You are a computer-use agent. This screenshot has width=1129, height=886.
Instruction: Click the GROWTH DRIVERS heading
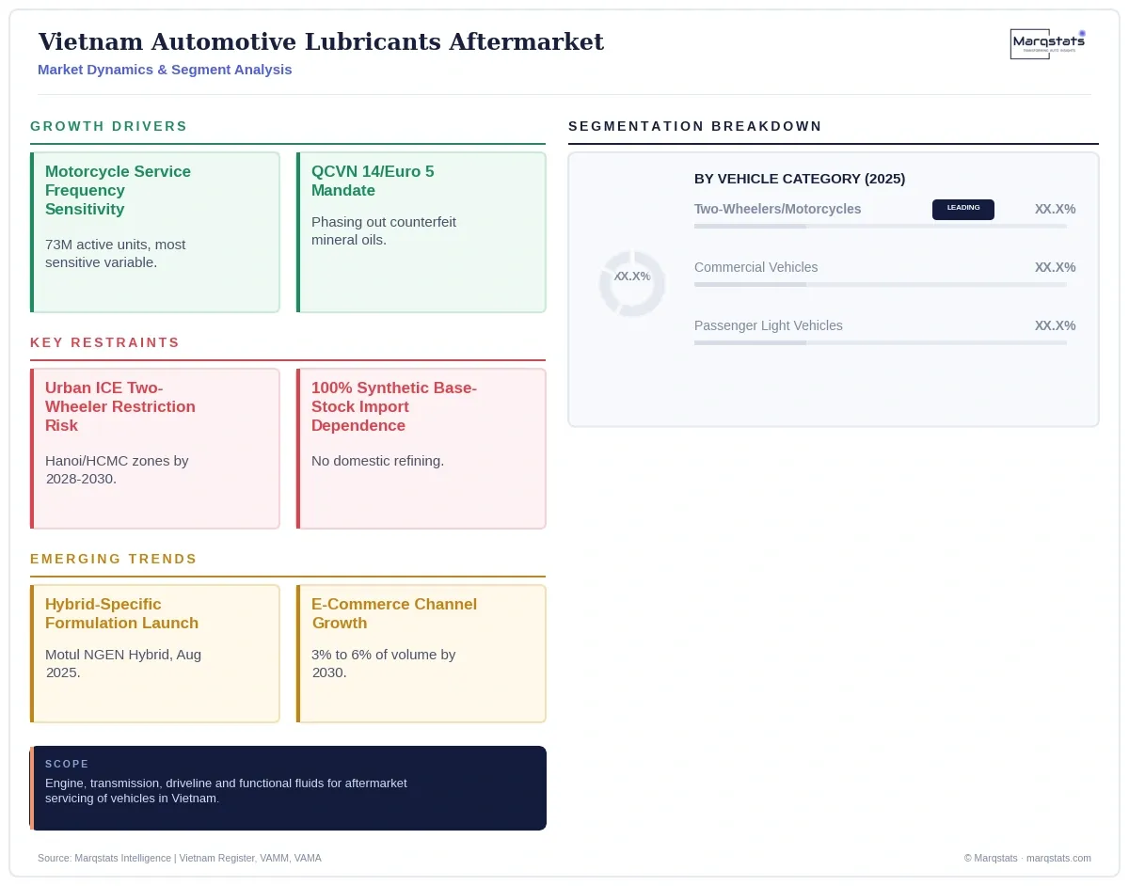[109, 126]
